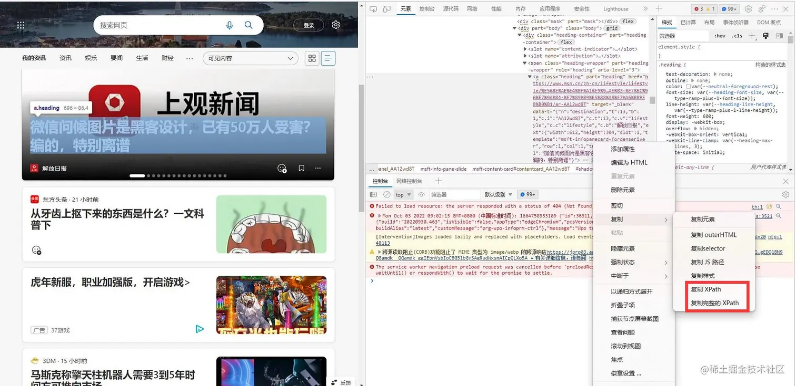The width and height of the screenshot is (796, 386).
Task: Click the 登录 sign-in button
Action: coord(309,25)
